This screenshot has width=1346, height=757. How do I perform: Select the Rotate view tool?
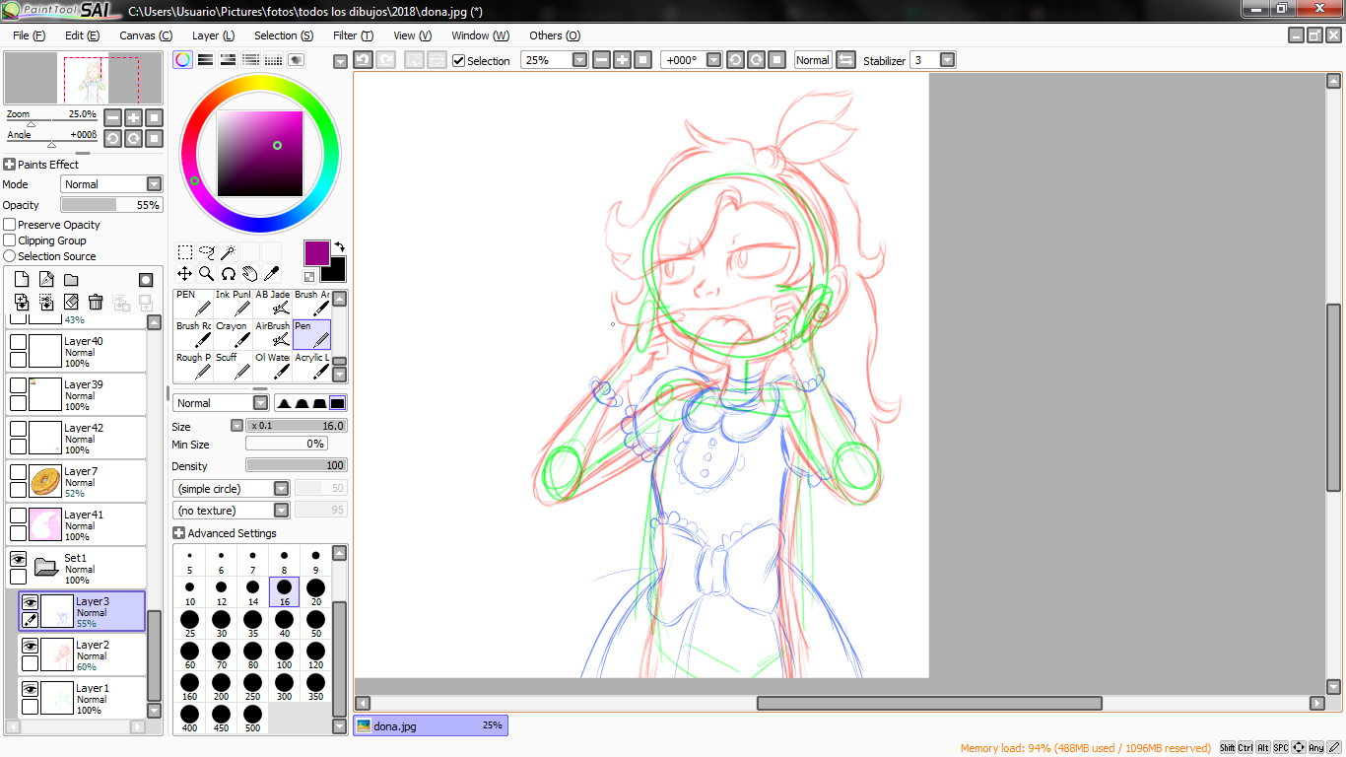click(229, 274)
